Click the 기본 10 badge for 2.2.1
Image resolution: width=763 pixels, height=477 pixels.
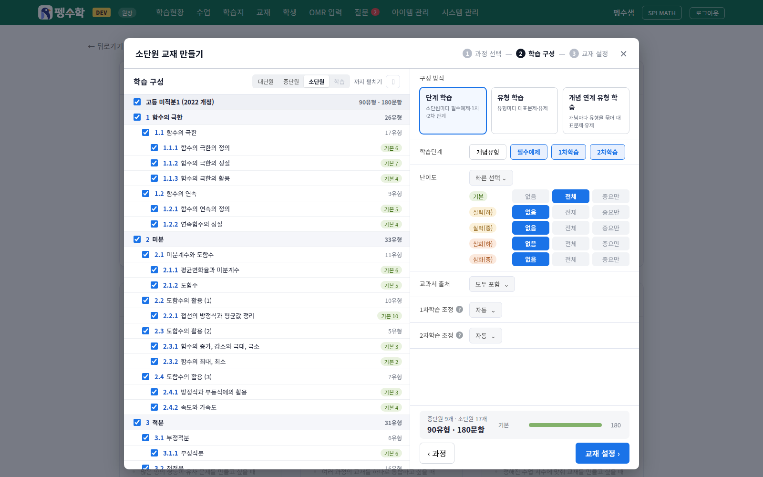[390, 316]
